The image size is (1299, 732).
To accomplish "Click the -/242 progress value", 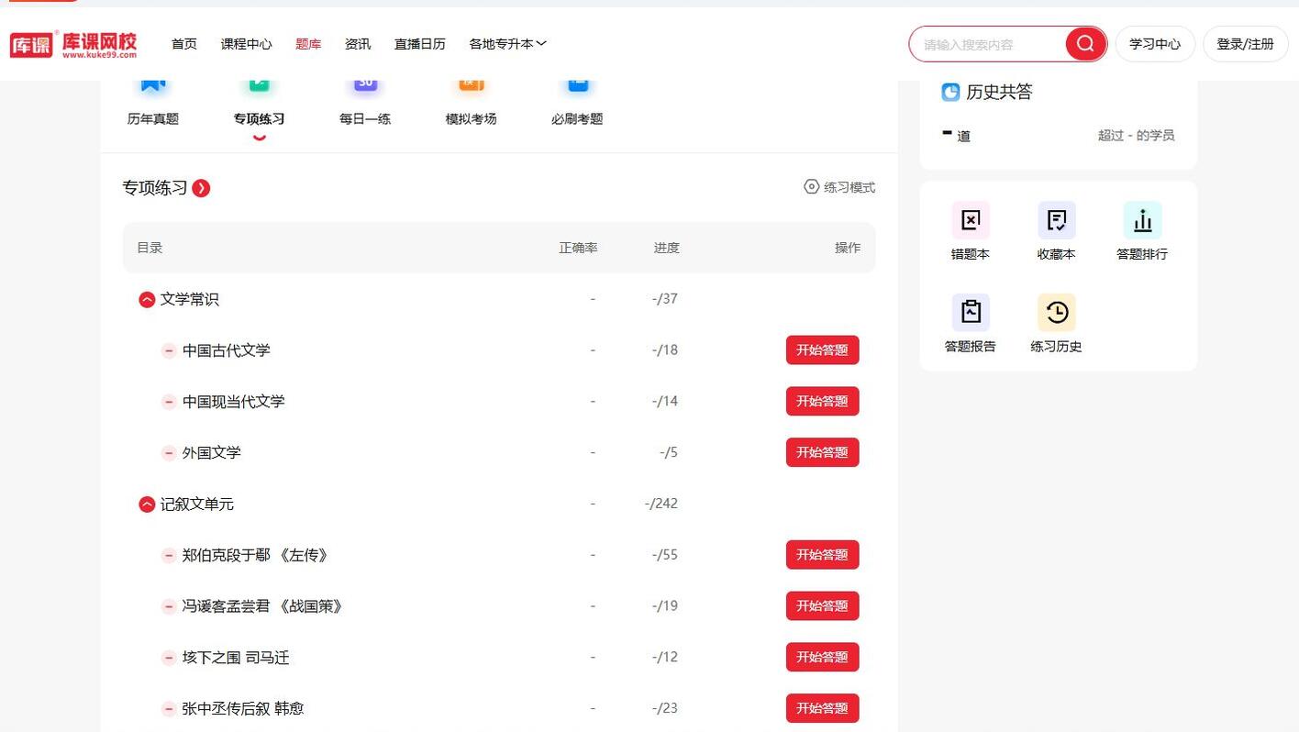I will (x=661, y=504).
